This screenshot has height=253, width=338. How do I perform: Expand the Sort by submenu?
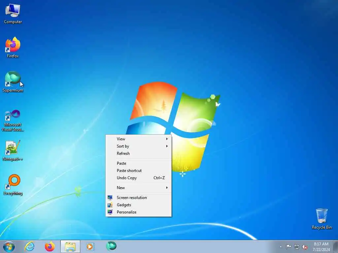tap(138, 146)
